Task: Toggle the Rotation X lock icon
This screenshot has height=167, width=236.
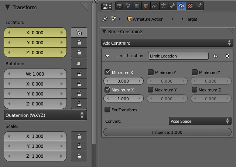Action: [x=79, y=84]
